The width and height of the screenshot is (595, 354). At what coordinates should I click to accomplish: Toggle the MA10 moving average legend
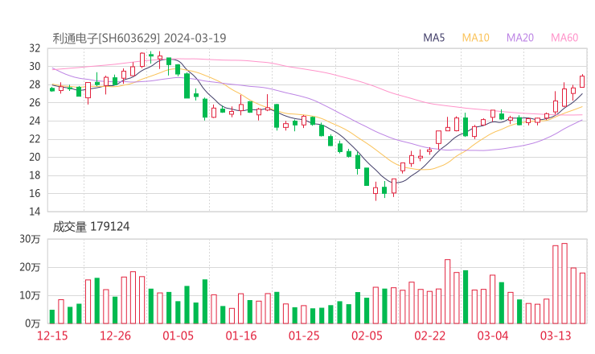tap(476, 38)
